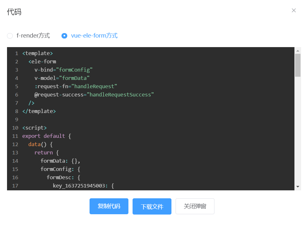Click the /> self-closing tag on line 7
This screenshot has width=304, height=226.
pos(32,103)
